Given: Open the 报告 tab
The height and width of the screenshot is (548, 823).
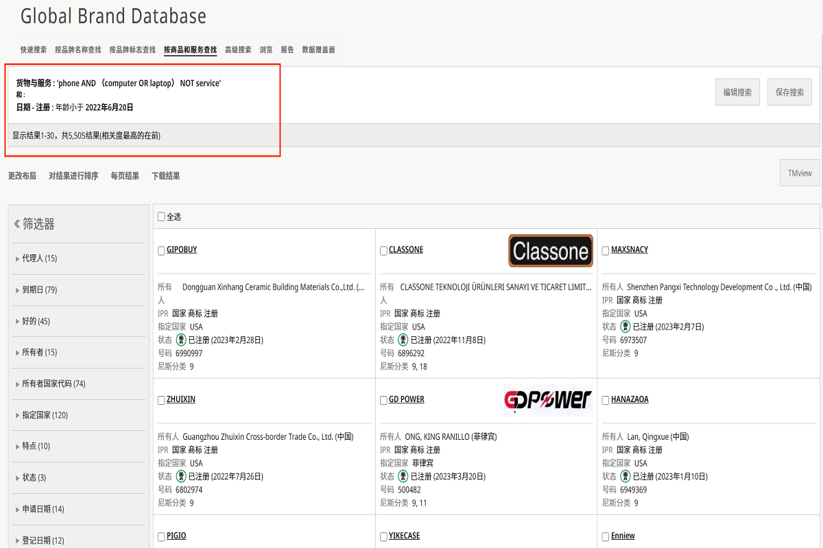Looking at the screenshot, I should point(287,50).
